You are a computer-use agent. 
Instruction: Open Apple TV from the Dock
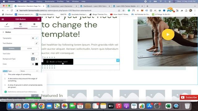coord(111,106)
